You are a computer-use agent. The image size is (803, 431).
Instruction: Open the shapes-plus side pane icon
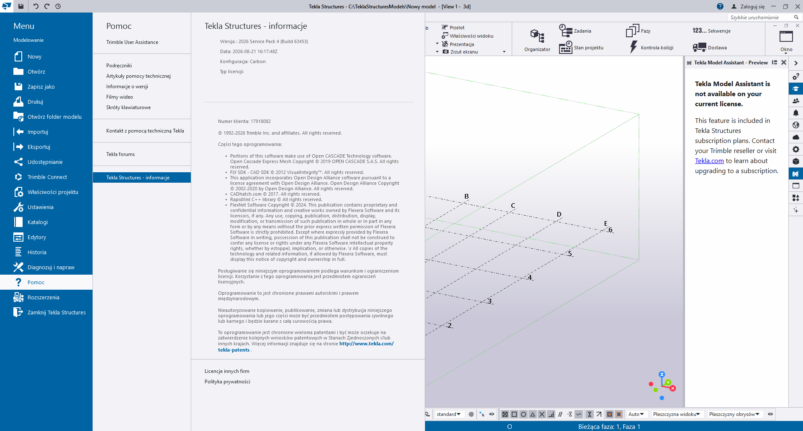[x=796, y=198]
